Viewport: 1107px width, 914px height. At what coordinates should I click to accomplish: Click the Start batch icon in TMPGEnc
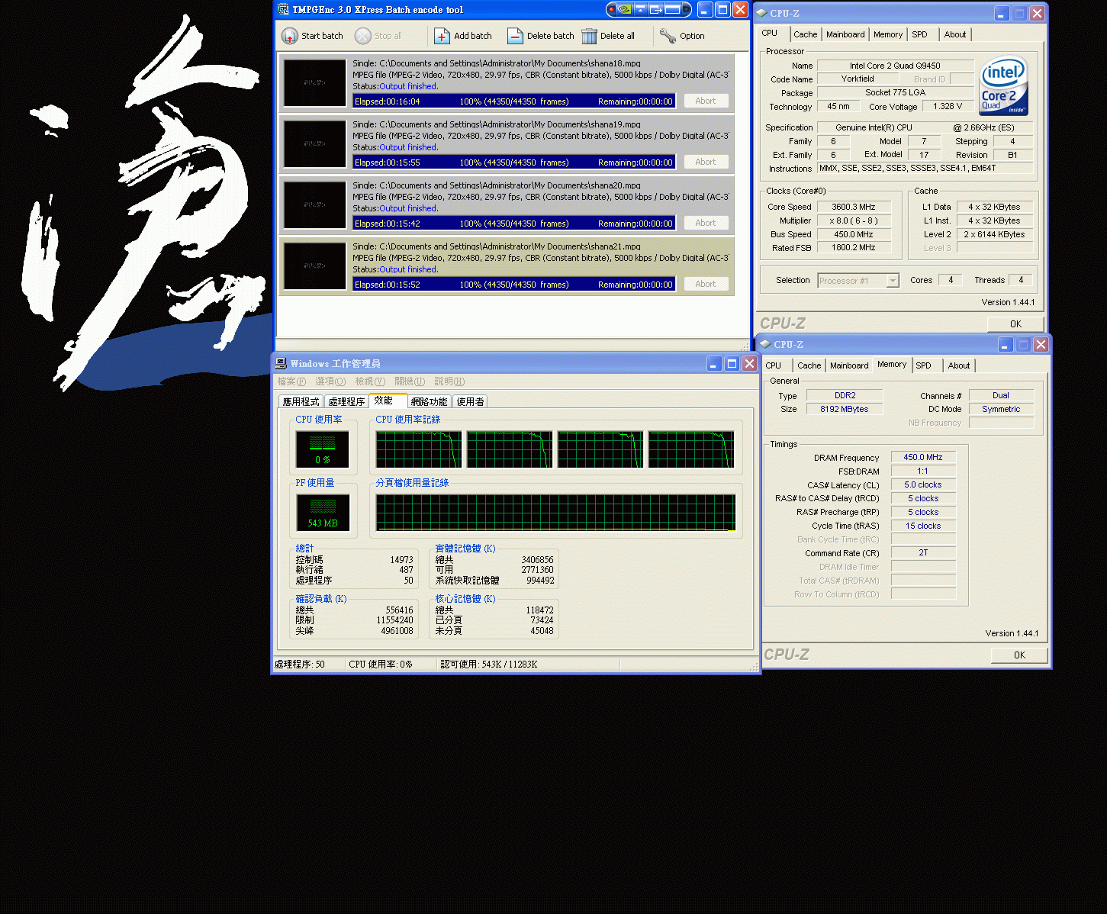coord(290,36)
